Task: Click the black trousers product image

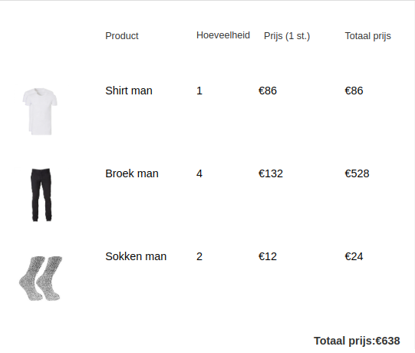Action: click(41, 195)
